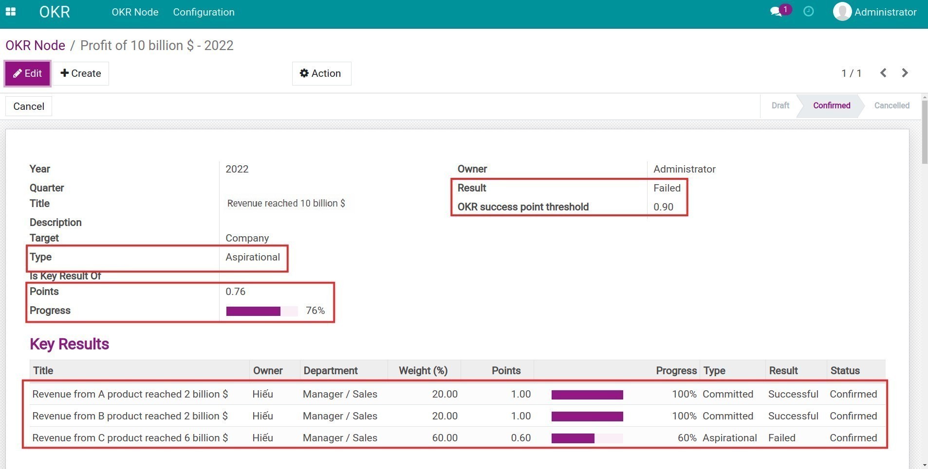Open the Target field showing Company
Viewport: 928px width, 469px height.
tap(247, 238)
